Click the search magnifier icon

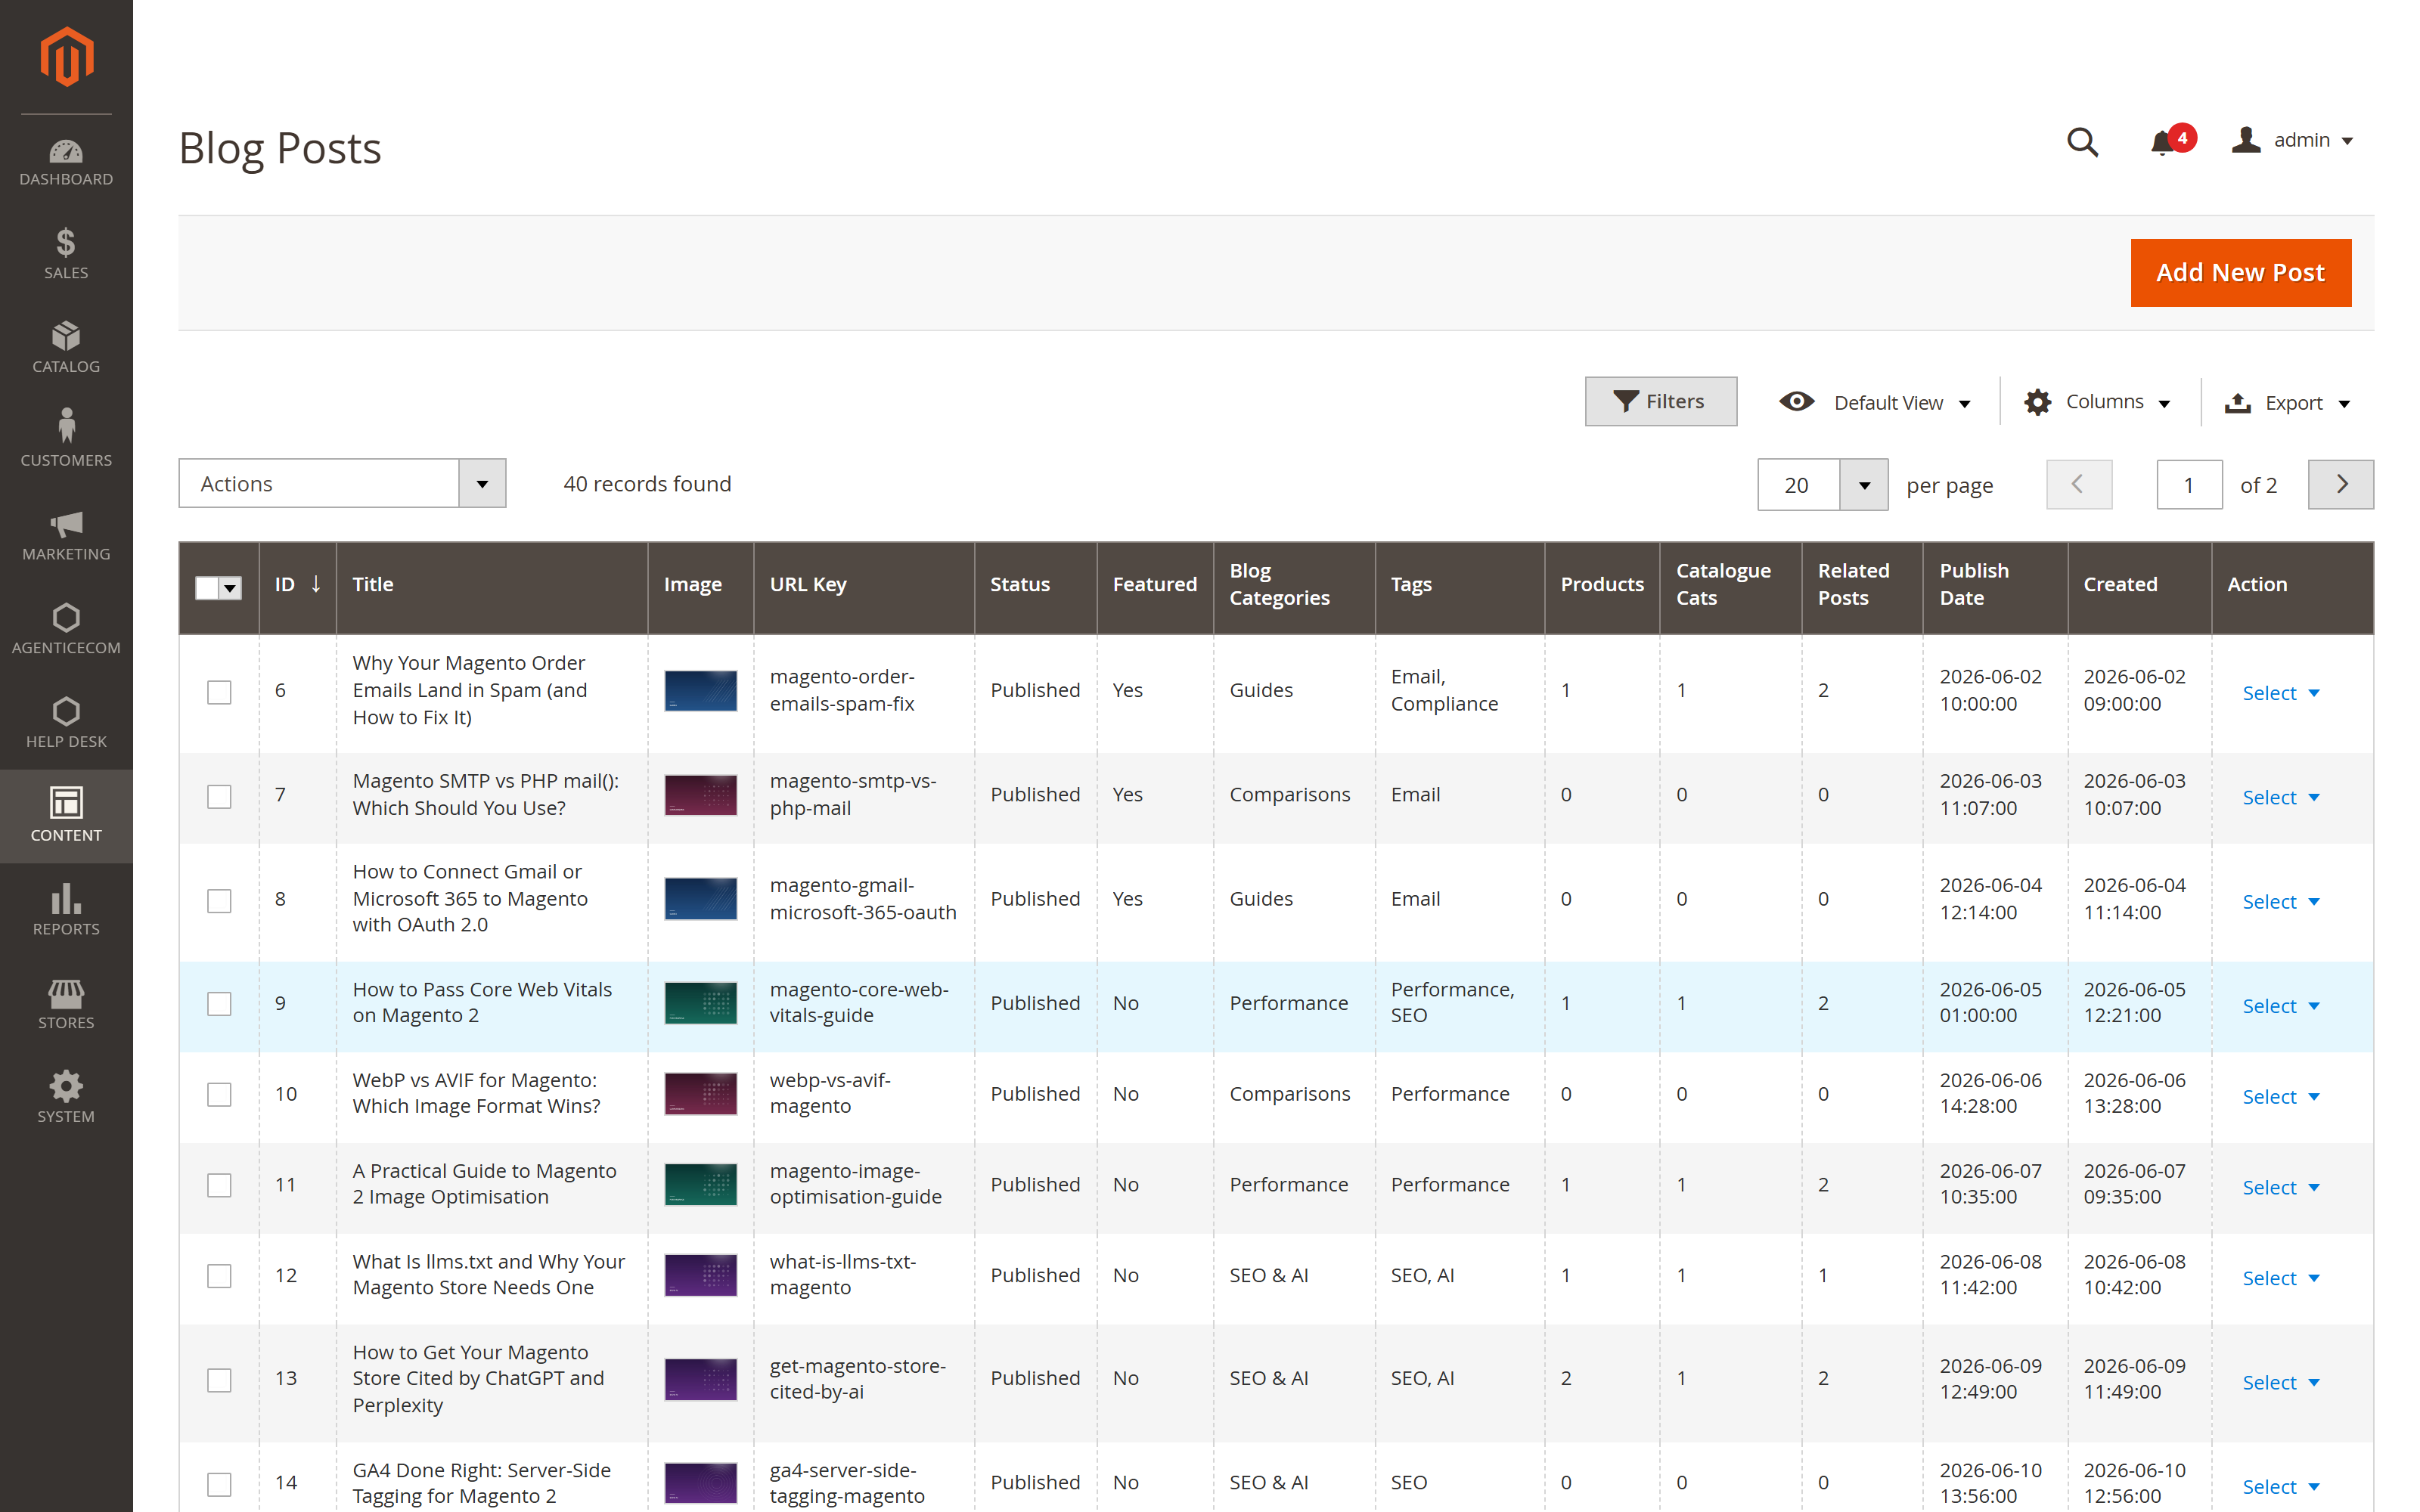click(2082, 142)
